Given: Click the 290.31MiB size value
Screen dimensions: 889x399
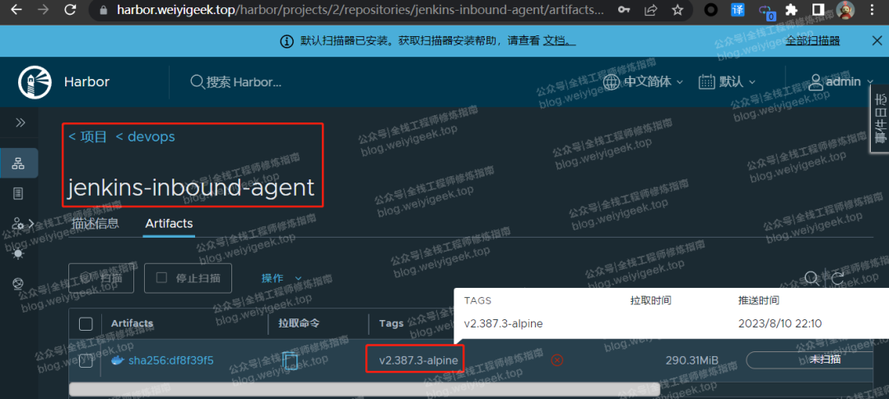Looking at the screenshot, I should click(x=692, y=360).
